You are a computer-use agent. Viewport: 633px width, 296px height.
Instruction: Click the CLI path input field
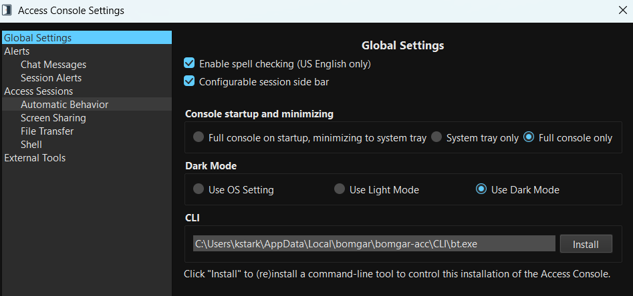point(374,243)
